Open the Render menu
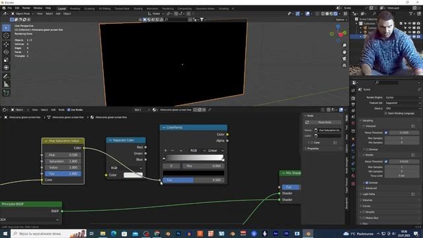The height and width of the screenshot is (238, 423). 26,9
